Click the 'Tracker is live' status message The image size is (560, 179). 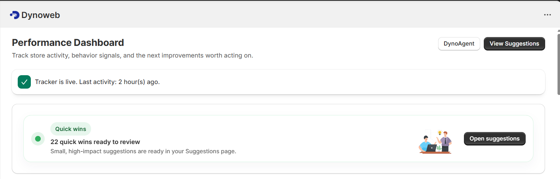point(97,82)
